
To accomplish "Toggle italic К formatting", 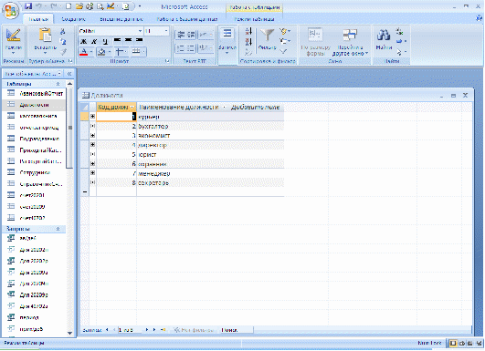I will [x=94, y=41].
